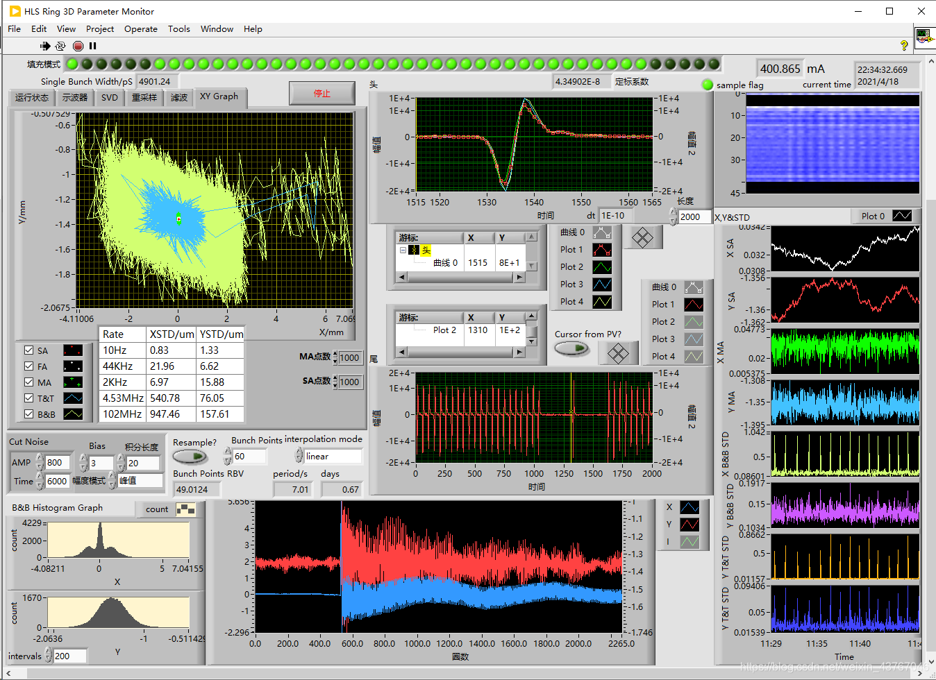Click the red 停止 stop button
Image resolution: width=936 pixels, height=680 pixels.
(322, 94)
